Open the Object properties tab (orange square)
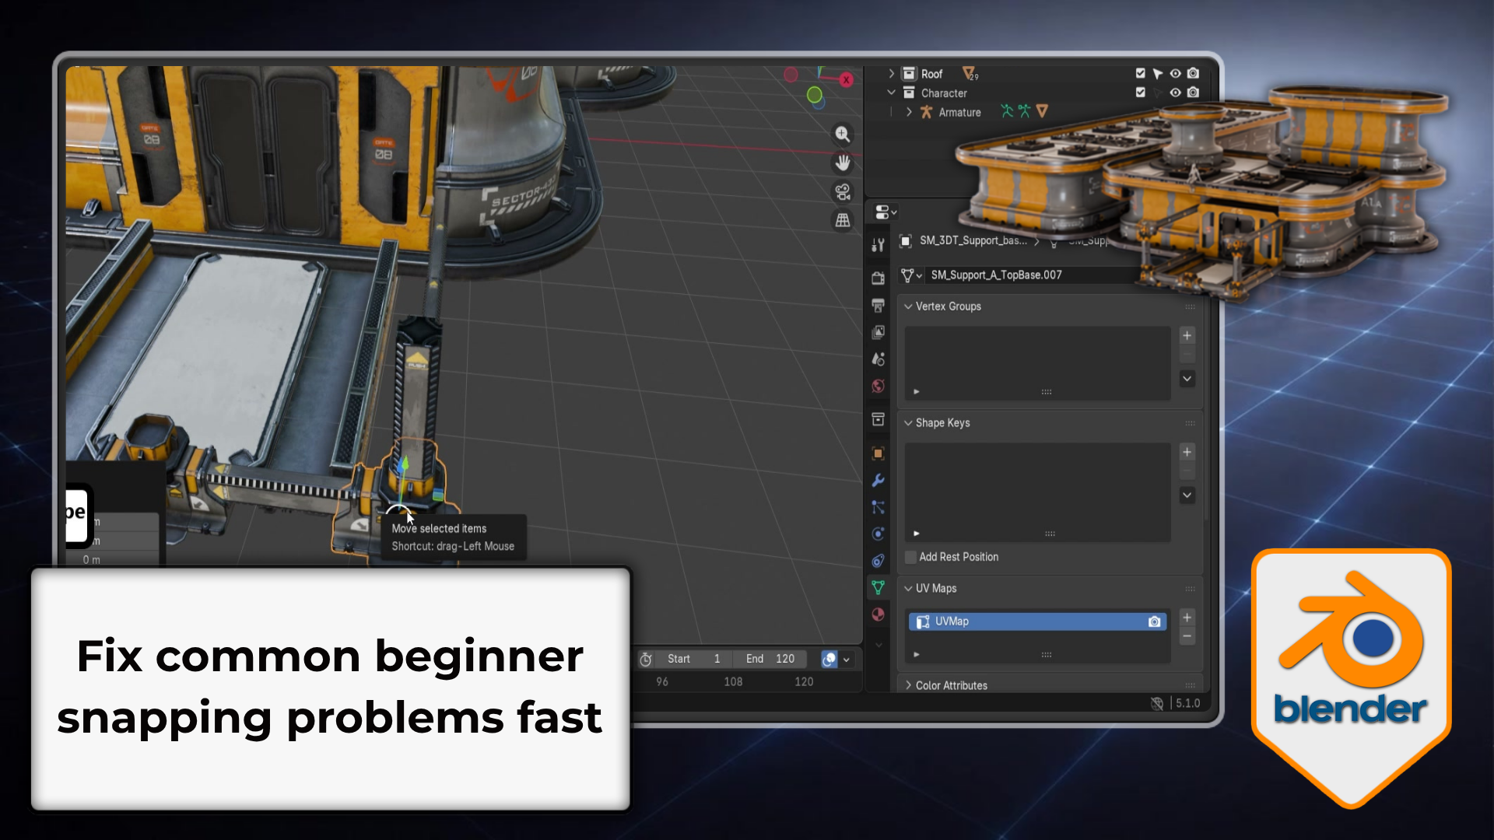1494x840 pixels. coord(879,453)
